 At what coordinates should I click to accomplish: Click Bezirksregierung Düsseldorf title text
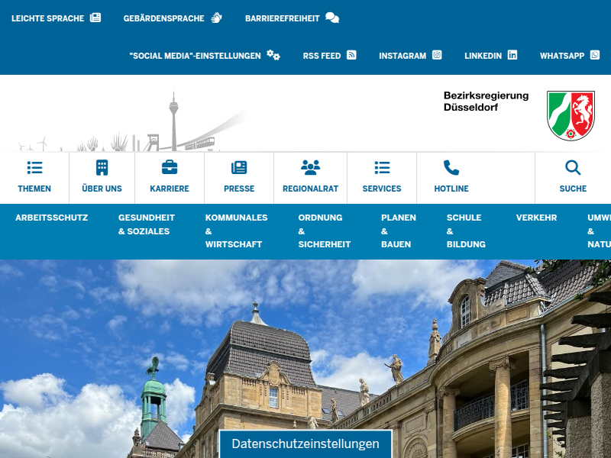click(486, 102)
